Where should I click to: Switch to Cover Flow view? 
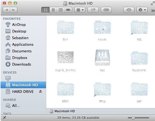click(x=68, y=10)
